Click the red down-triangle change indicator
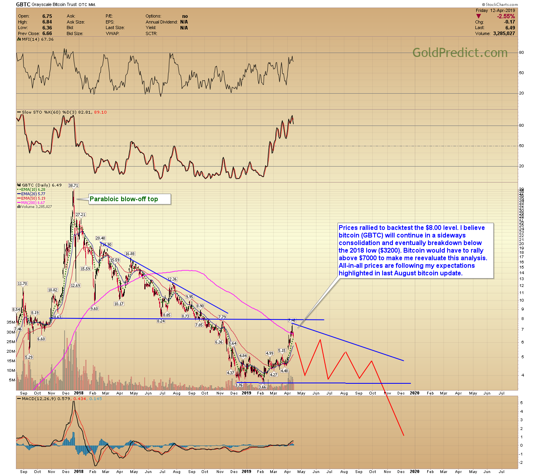 (x=479, y=16)
